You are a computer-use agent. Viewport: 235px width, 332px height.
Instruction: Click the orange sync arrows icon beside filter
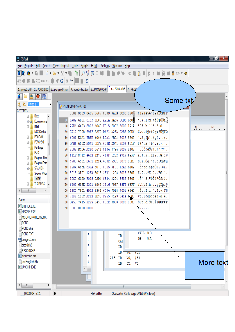click(x=24, y=104)
